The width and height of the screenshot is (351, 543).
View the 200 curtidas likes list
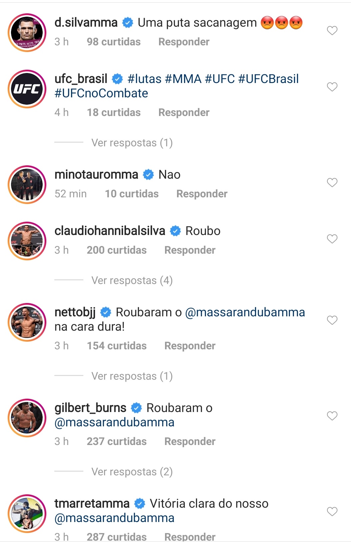click(x=117, y=250)
